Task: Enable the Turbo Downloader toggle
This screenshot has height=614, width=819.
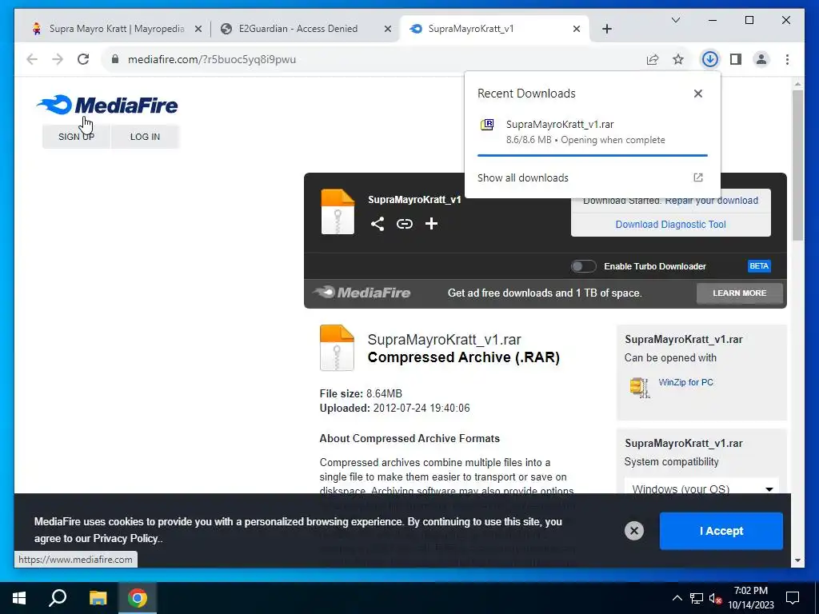Action: (x=583, y=266)
